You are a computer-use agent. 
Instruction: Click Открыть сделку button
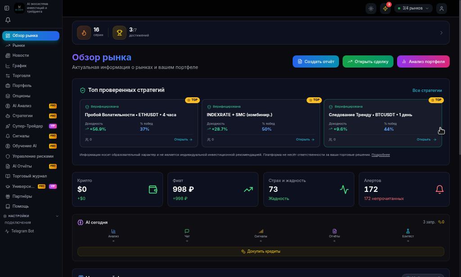tap(368, 61)
